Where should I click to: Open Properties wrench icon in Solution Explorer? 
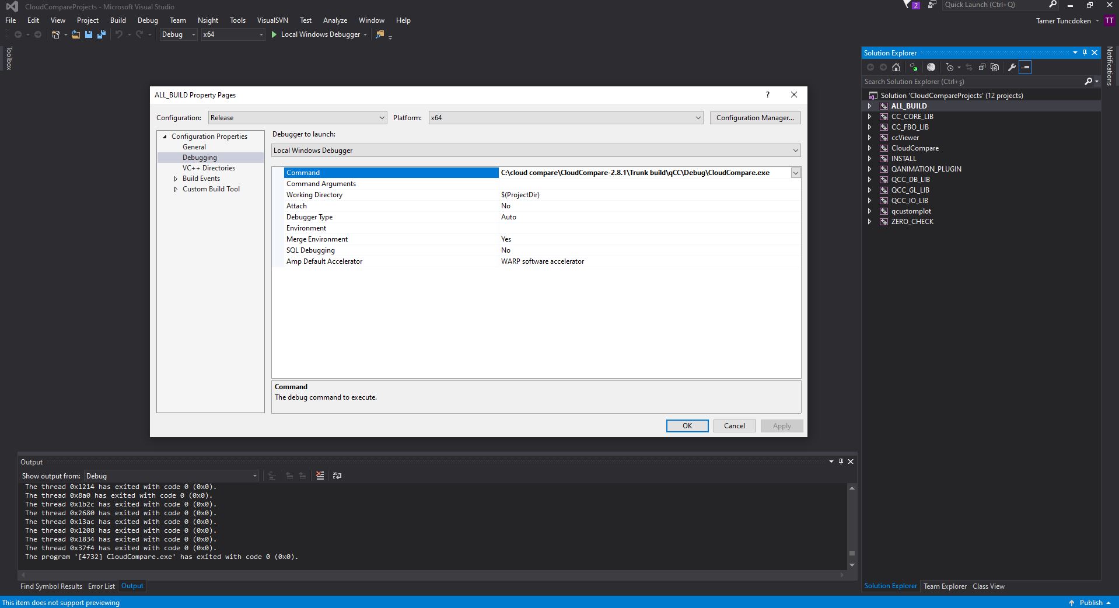pyautogui.click(x=1012, y=67)
